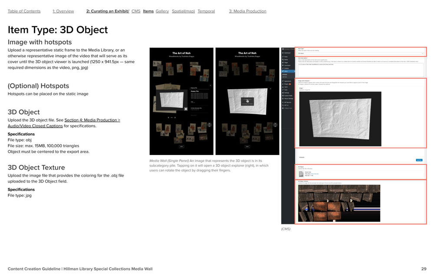This screenshot has width=434, height=280.
Task: Open Custom Fields in the CMS sidebar
Action: (x=288, y=96)
